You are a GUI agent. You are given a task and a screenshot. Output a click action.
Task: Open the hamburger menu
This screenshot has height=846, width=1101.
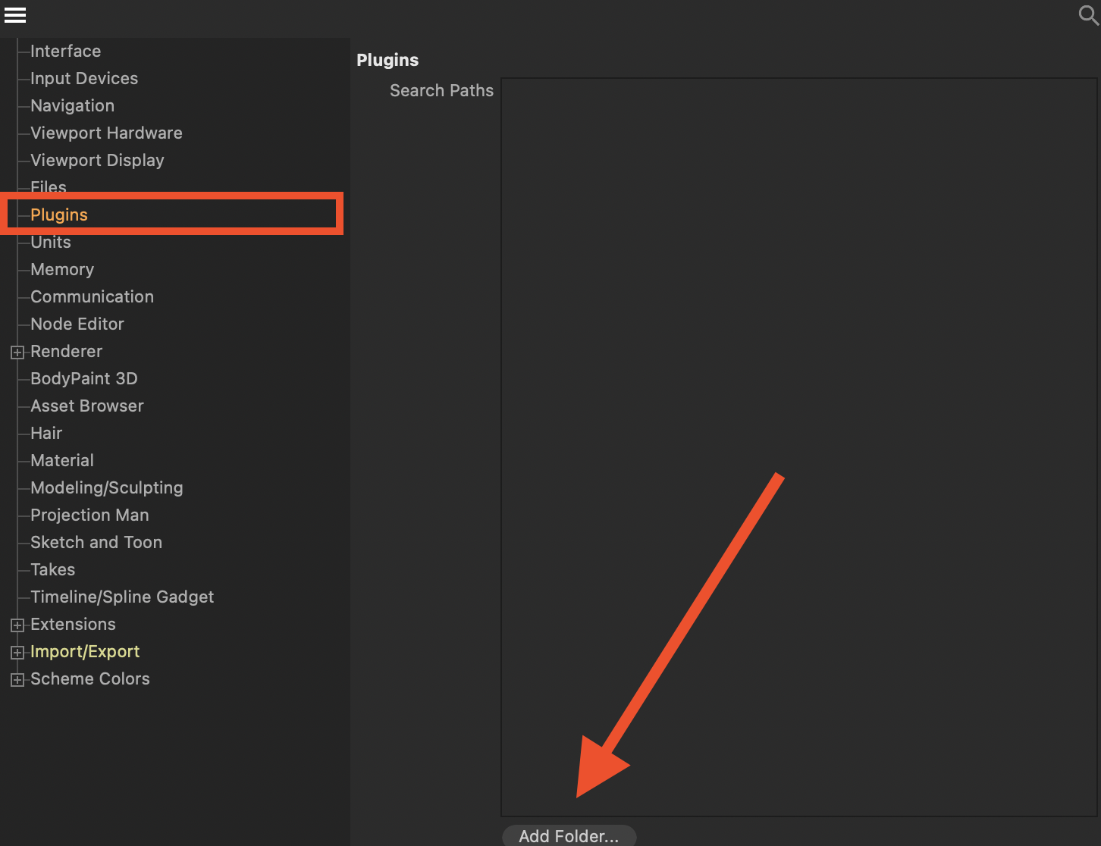15,15
